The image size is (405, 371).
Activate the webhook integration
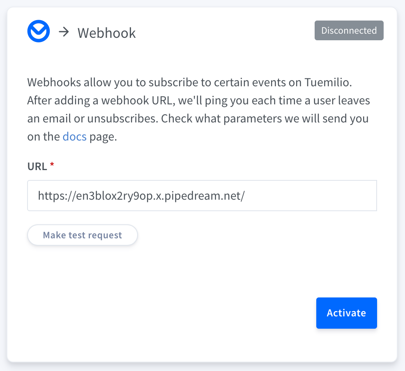(x=346, y=313)
